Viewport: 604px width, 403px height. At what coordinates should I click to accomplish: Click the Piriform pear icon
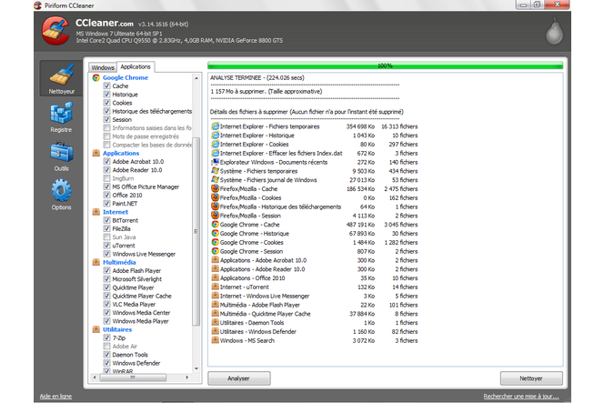pyautogui.click(x=554, y=31)
